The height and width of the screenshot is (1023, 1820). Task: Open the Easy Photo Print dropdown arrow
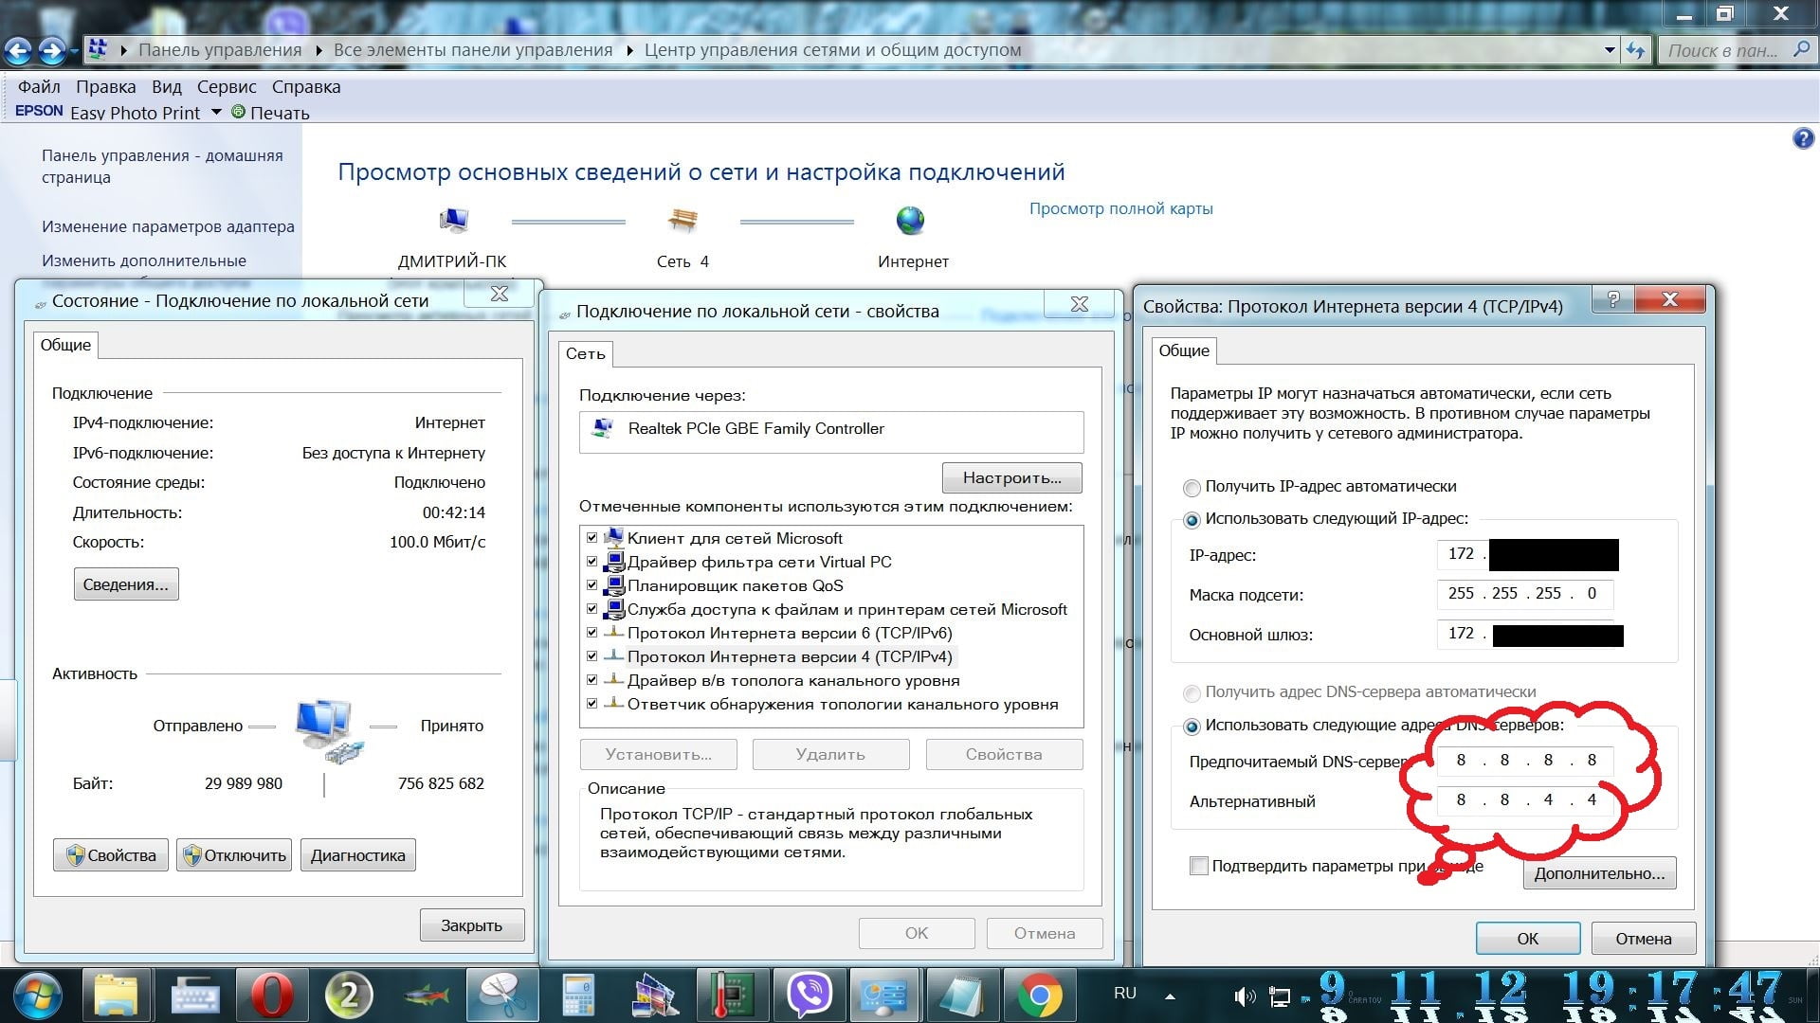tap(216, 113)
